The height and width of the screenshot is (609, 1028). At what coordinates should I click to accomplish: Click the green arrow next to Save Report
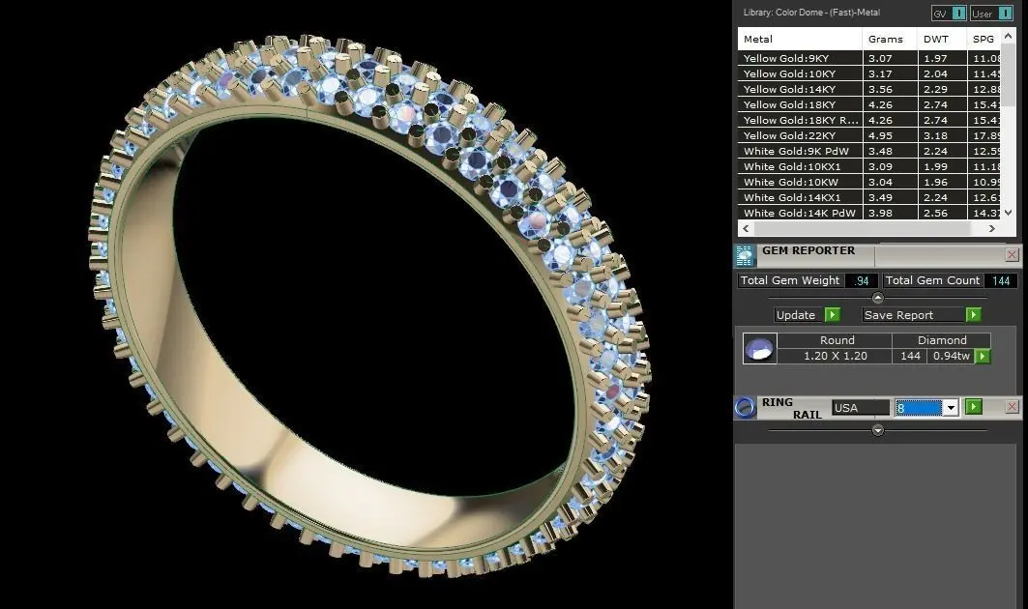coord(974,315)
